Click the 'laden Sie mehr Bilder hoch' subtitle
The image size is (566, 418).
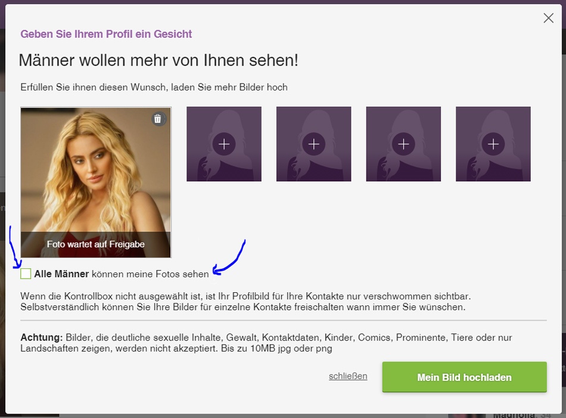click(229, 88)
